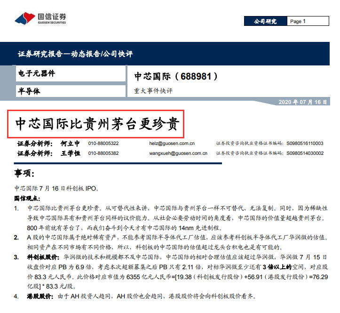Viewport: 340px width, 313px height.
Task: Click the certificate number S0980514030002
Action: 305,153
